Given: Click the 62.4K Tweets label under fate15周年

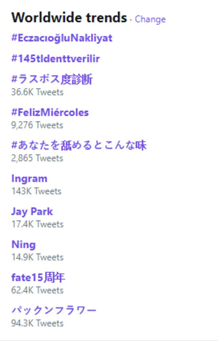Looking at the screenshot, I should [x=36, y=290].
